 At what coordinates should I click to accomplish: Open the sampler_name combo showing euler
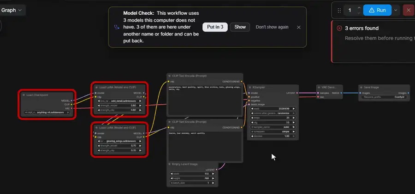click(273, 127)
